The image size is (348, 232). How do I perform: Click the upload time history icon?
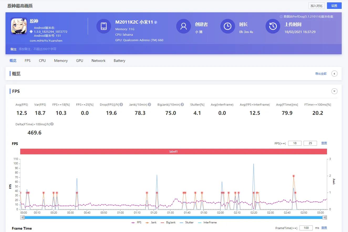(273, 26)
